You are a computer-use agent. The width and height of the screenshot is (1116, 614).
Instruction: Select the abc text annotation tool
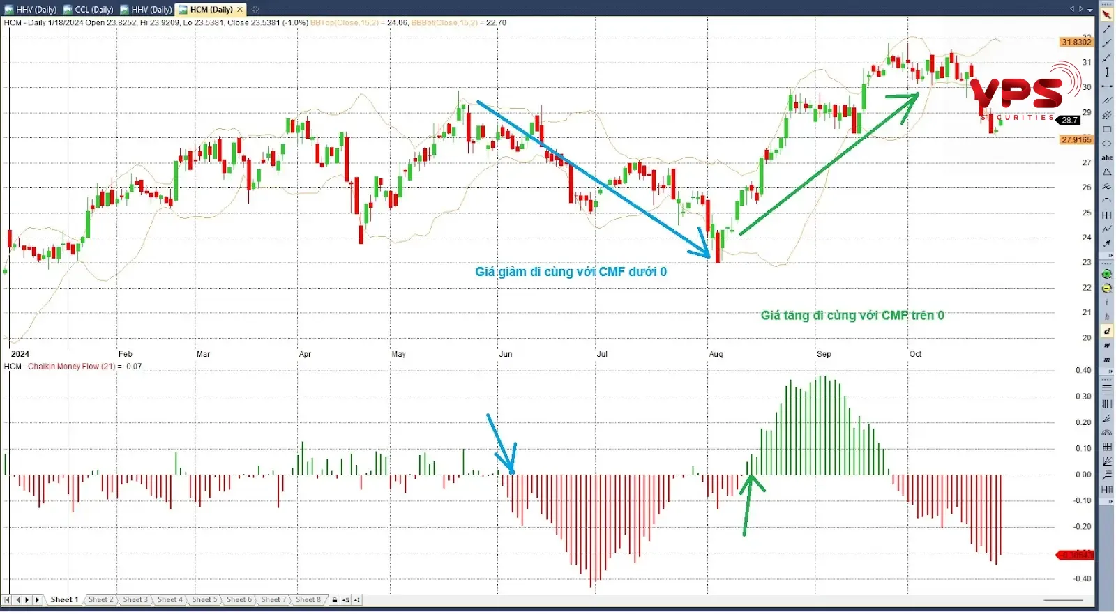click(1106, 158)
